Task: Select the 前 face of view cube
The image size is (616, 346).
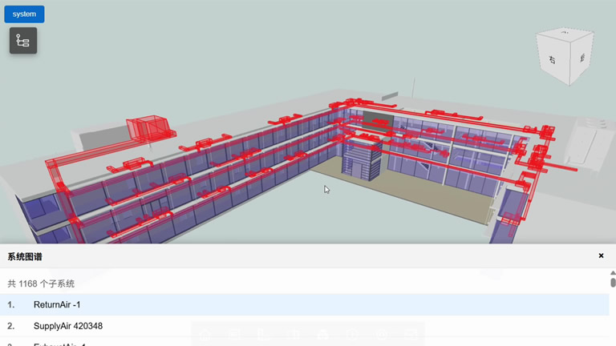Action: click(582, 58)
